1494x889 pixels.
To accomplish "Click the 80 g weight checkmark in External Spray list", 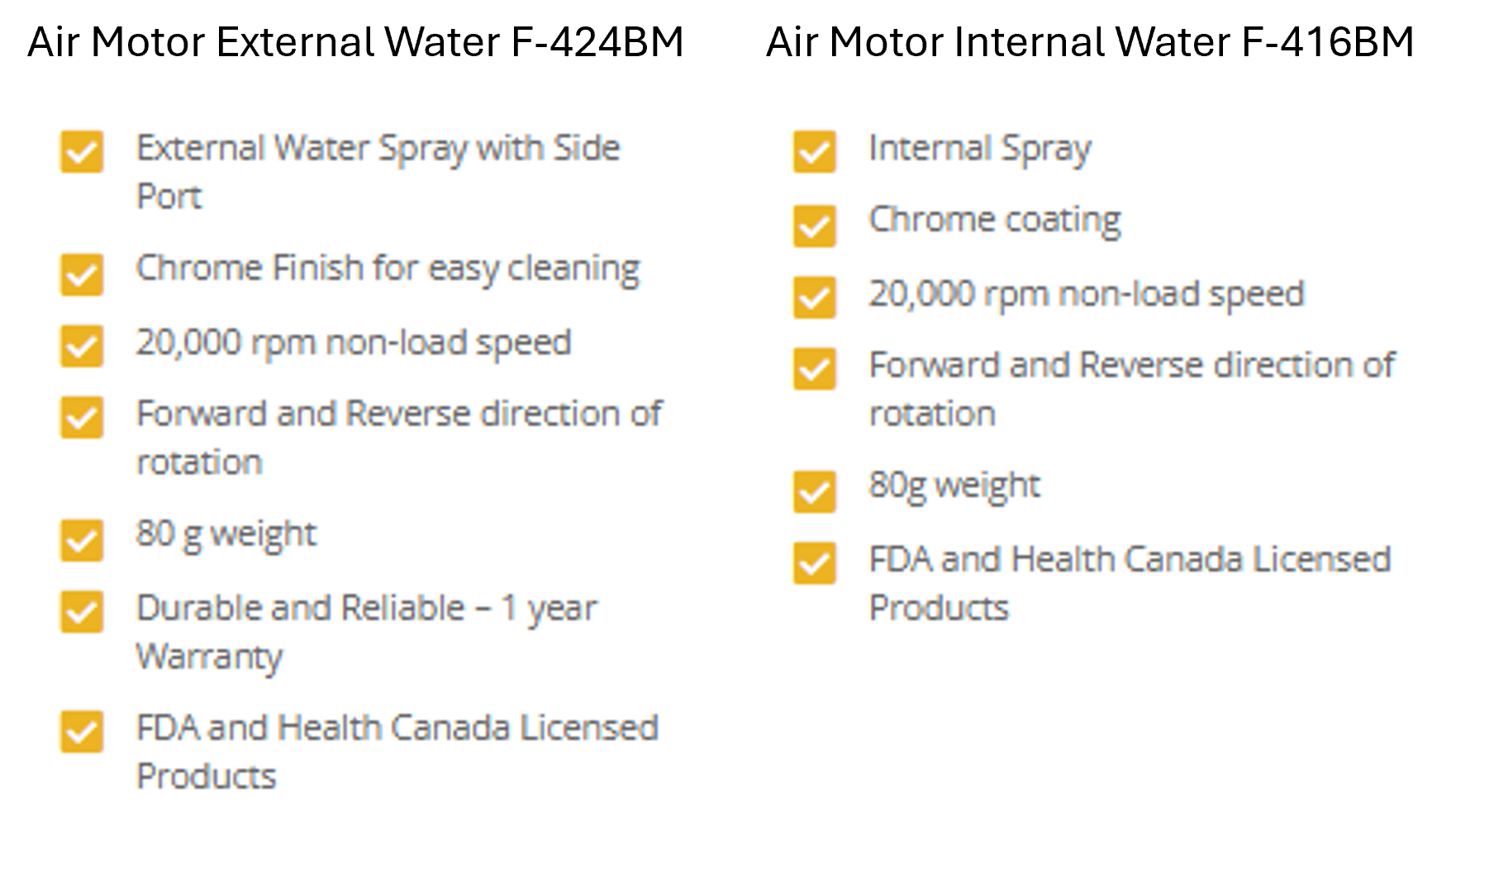I will point(82,540).
